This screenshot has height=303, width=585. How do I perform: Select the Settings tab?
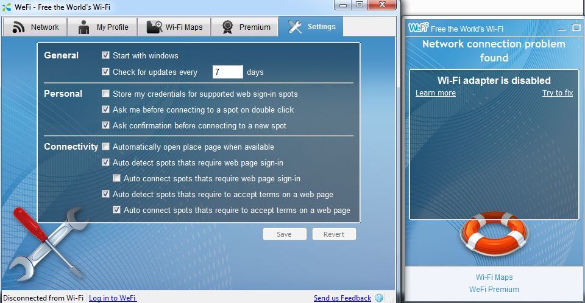tap(311, 26)
